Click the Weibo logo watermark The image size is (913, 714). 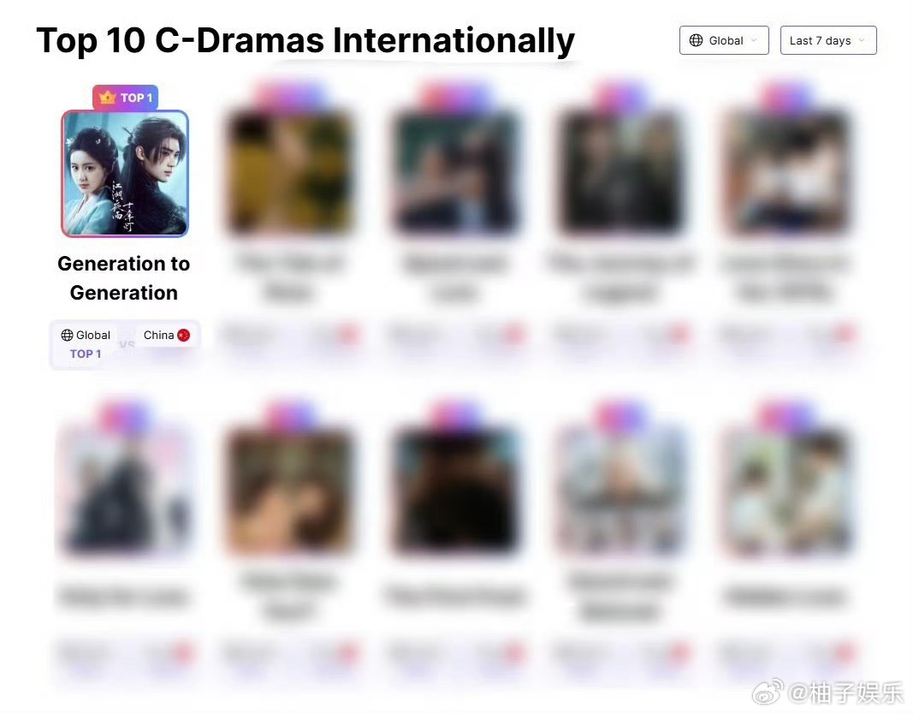point(768,692)
